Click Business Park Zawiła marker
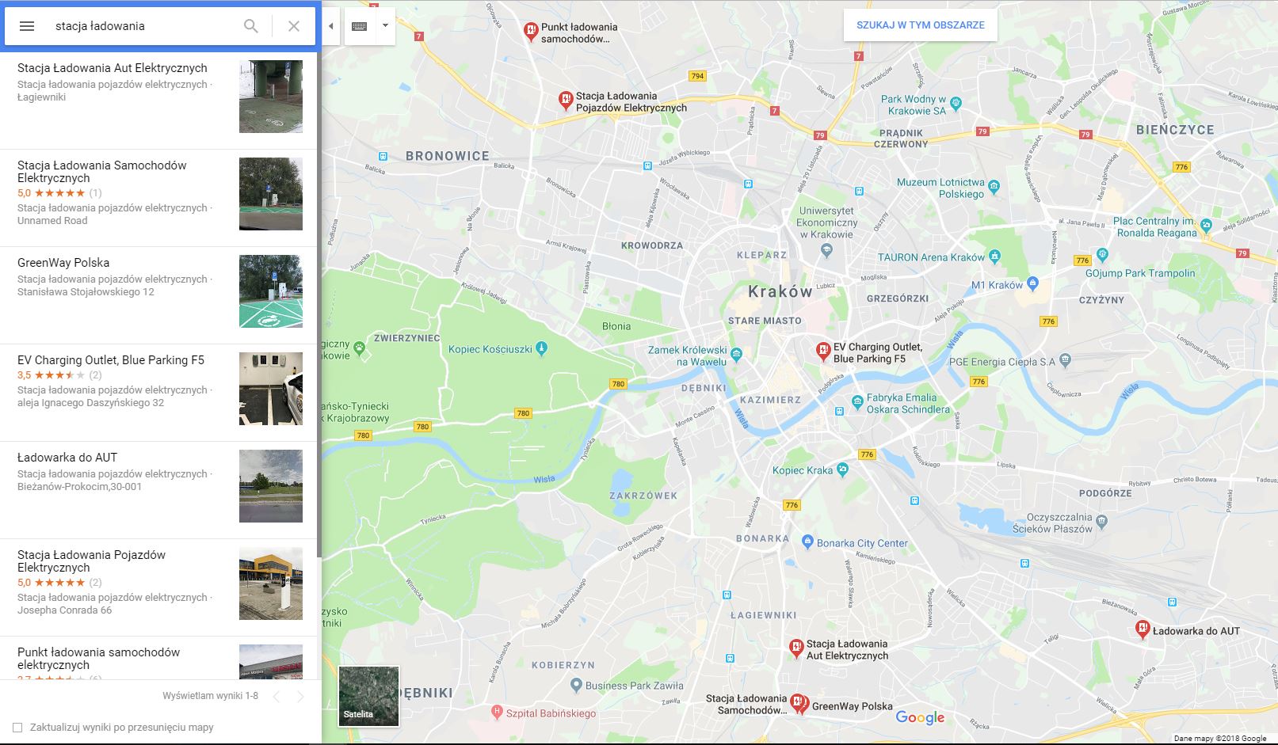This screenshot has width=1278, height=745. pyautogui.click(x=575, y=686)
